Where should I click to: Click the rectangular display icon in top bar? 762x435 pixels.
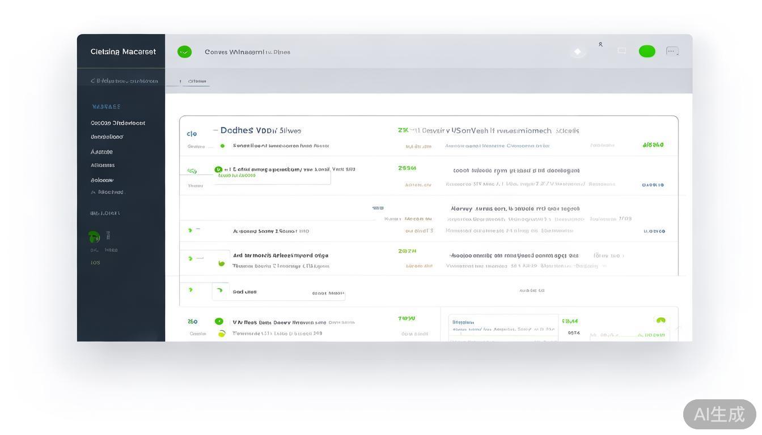pos(622,51)
